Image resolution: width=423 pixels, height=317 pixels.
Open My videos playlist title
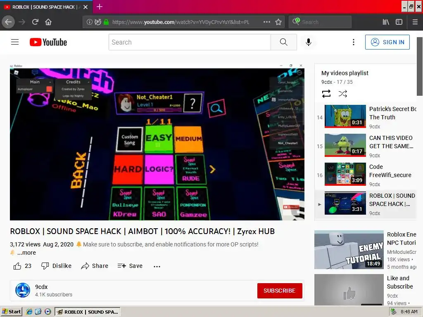[x=345, y=73]
